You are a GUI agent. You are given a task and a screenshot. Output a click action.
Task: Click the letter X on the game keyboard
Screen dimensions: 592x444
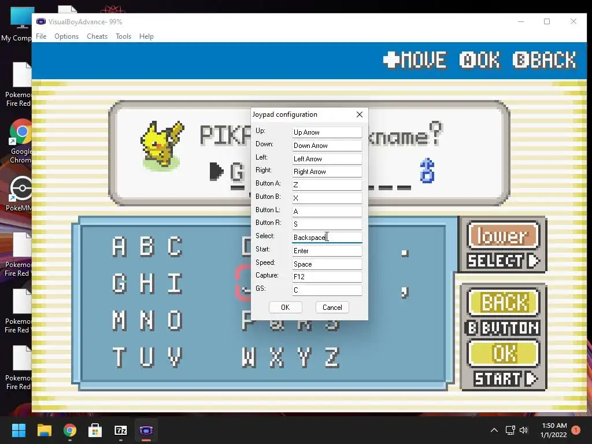point(277,357)
